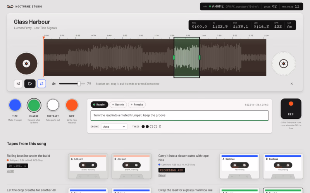Image resolution: width=310 pixels, height=193 pixels.
Task: Switch to the Restyle tab
Action: point(118,105)
